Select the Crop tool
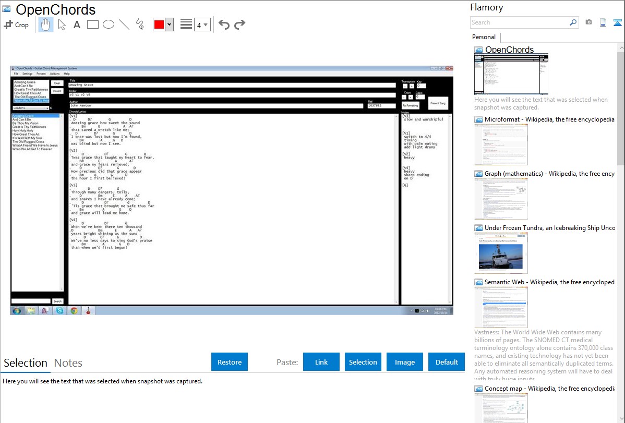Screen dimensions: 625x423 [x=16, y=25]
